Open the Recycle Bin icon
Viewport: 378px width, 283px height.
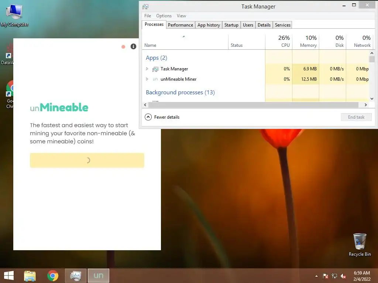tap(360, 245)
